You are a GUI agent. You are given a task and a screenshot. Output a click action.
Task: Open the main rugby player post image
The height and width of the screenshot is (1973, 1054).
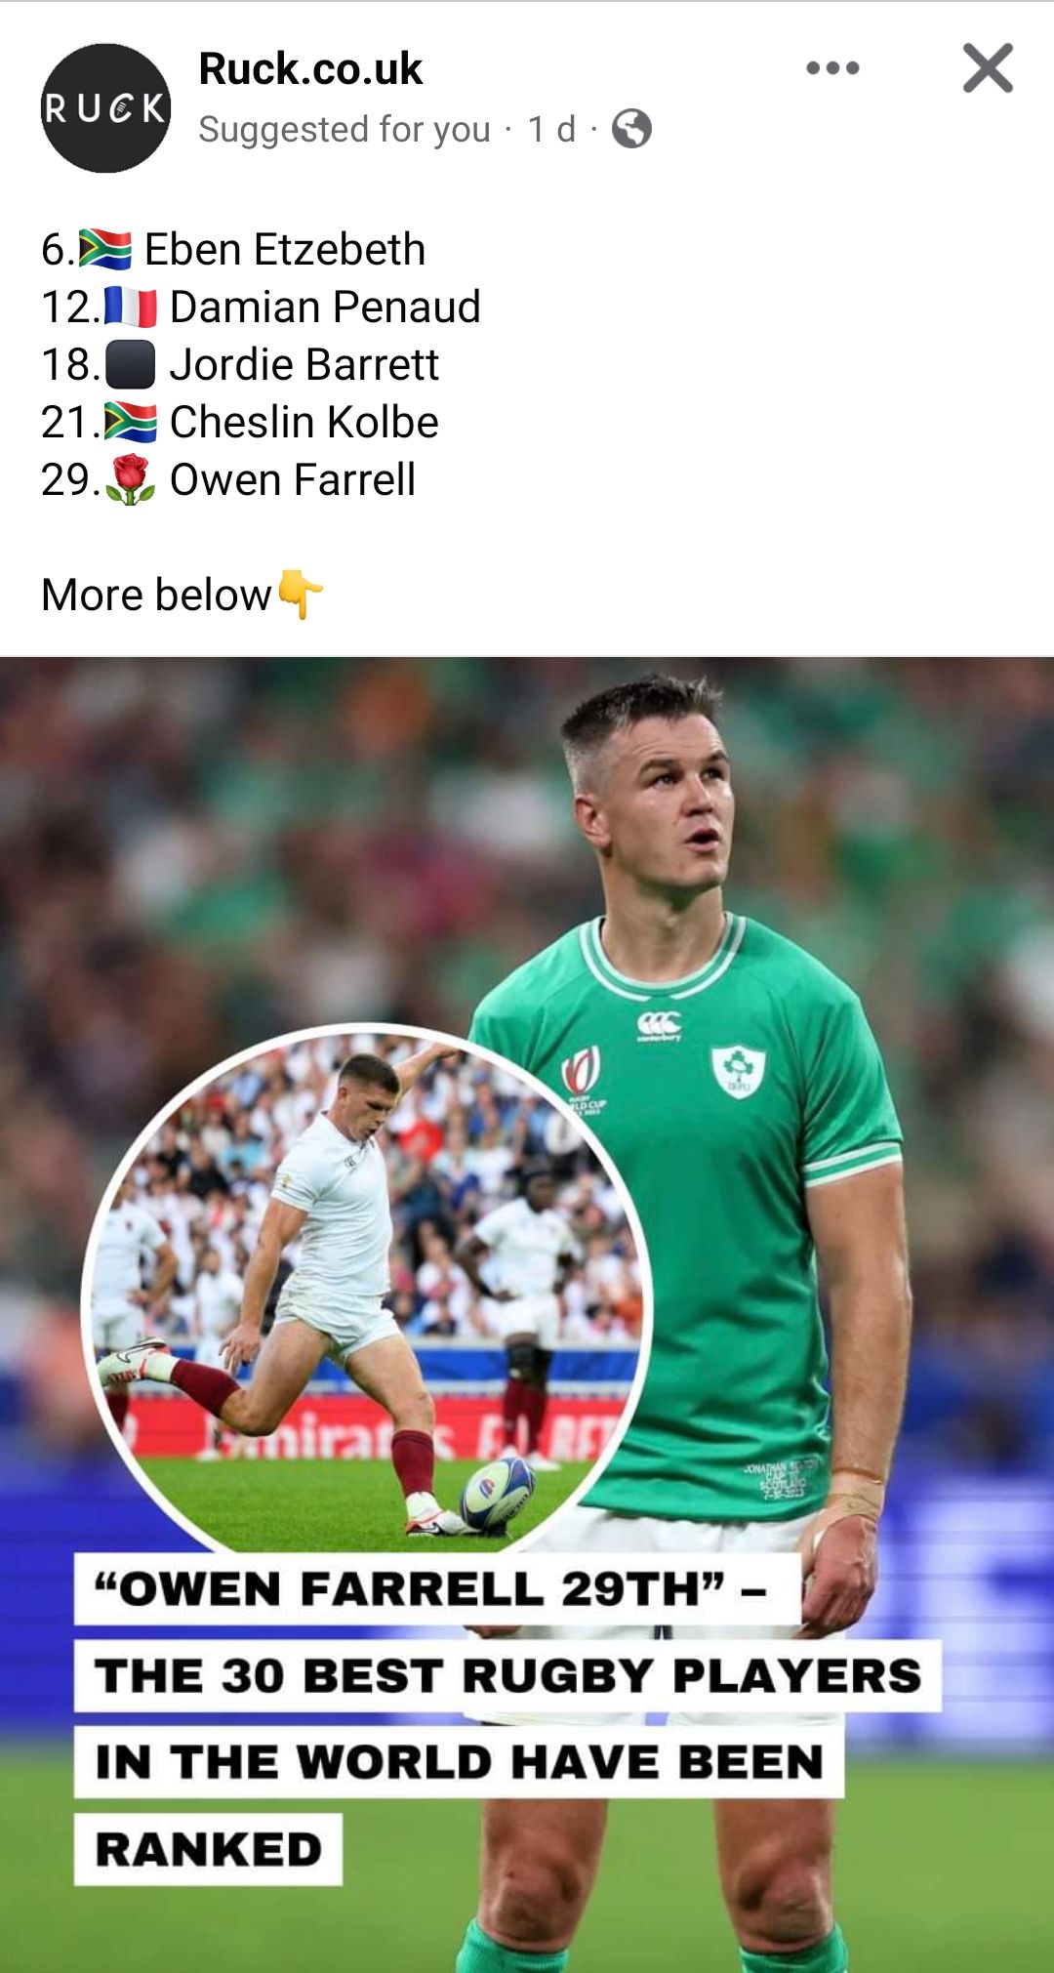point(527,1314)
